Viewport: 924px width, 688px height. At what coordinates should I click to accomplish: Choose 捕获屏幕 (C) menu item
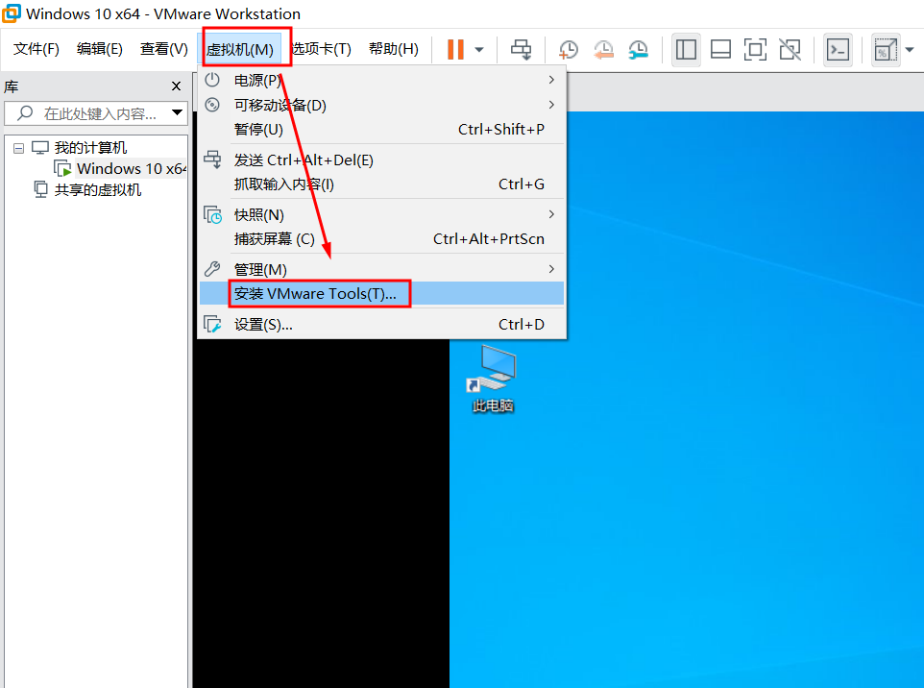tap(382, 238)
